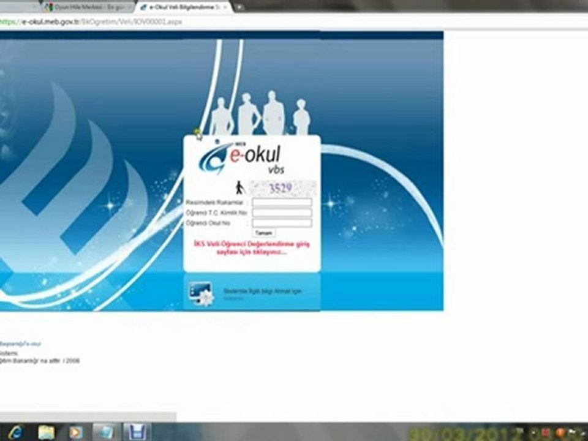Close the Oyun Hile Merkezi tab
588x441 pixels.
coord(130,7)
